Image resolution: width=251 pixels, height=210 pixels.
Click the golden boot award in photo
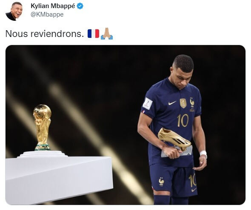(x=174, y=139)
